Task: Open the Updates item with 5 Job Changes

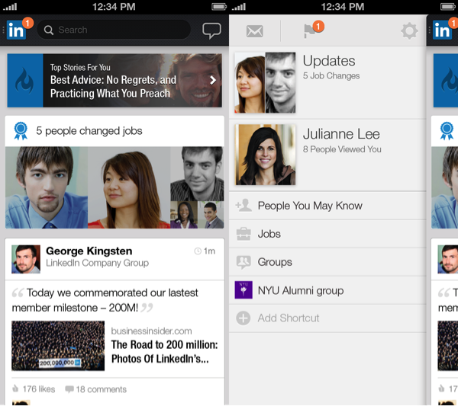Action: point(327,82)
